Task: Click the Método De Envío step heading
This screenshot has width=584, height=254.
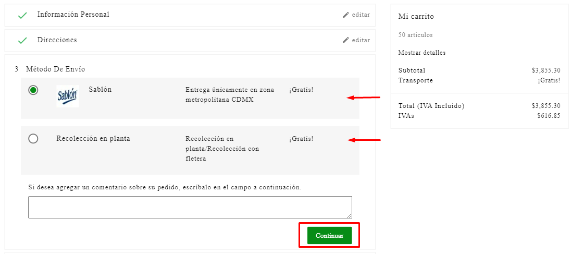Action: 55,69
